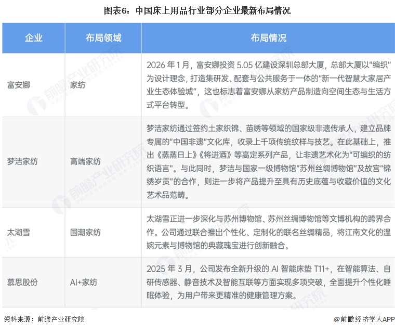Screen dimensions: 395x330
Task: Select the 布局情况 column header
Action: pyautogui.click(x=268, y=38)
